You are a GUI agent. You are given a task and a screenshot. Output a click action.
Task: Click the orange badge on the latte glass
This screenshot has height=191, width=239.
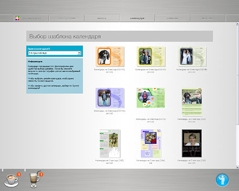coord(41,174)
